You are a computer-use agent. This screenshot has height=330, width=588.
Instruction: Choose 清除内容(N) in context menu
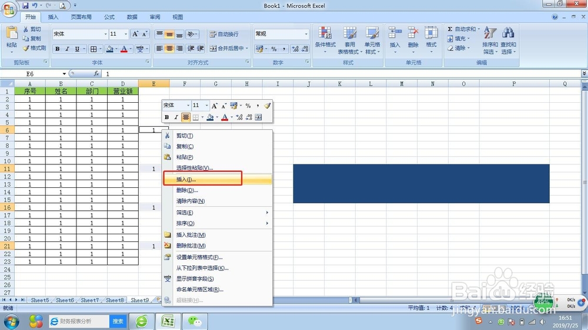217,201
